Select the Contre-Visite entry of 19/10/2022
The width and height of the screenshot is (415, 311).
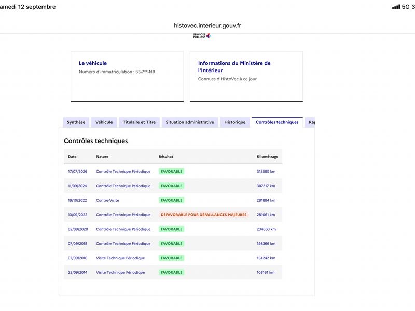pos(107,200)
